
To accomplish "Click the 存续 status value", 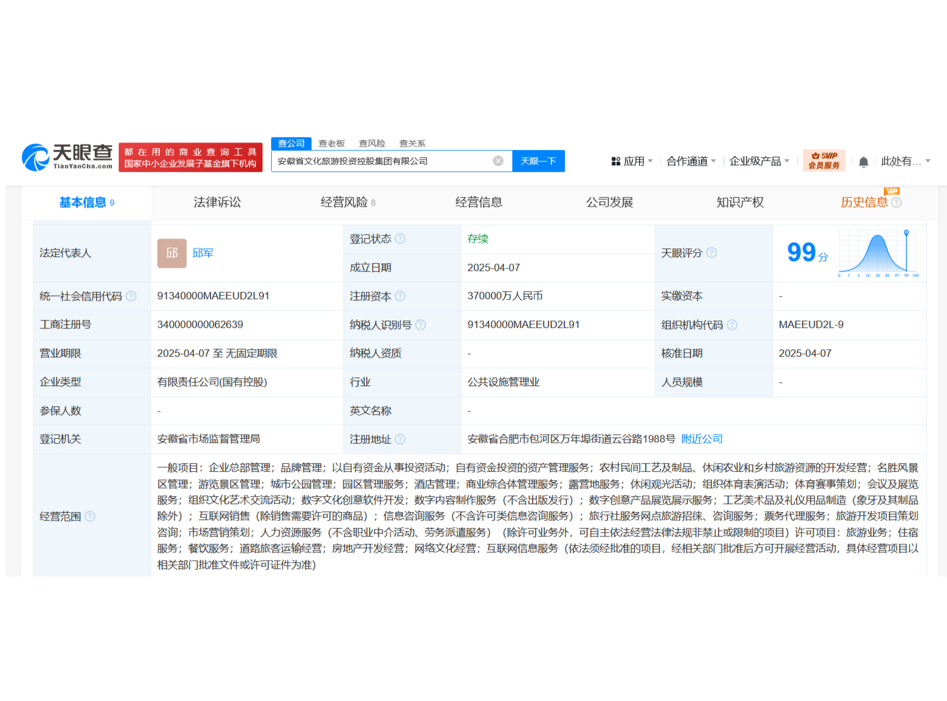I will click(478, 239).
